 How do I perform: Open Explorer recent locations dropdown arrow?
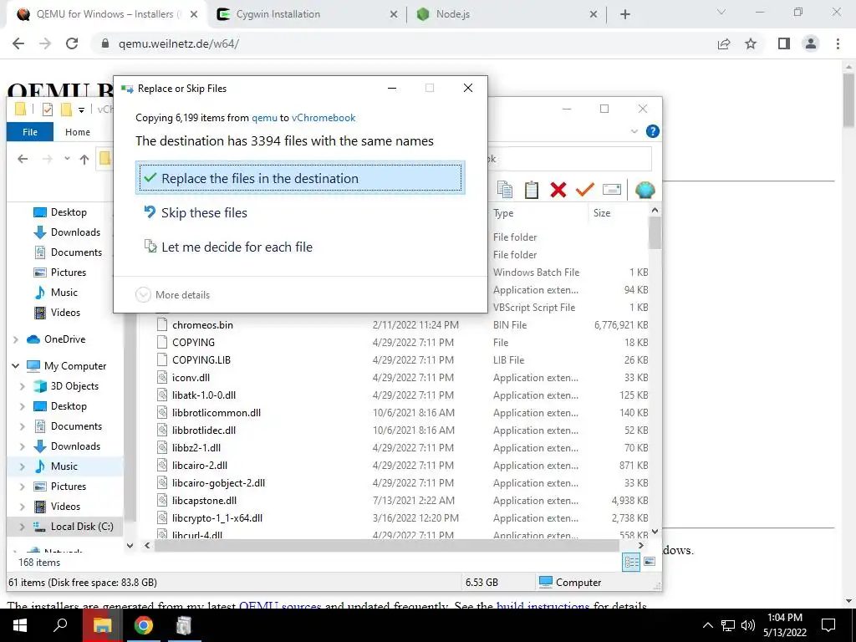(x=67, y=159)
